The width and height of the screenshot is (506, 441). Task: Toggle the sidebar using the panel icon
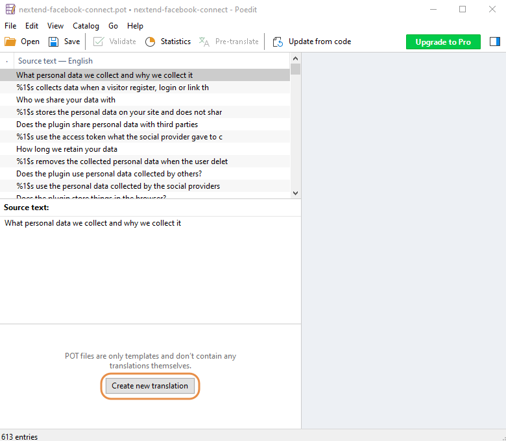(495, 42)
